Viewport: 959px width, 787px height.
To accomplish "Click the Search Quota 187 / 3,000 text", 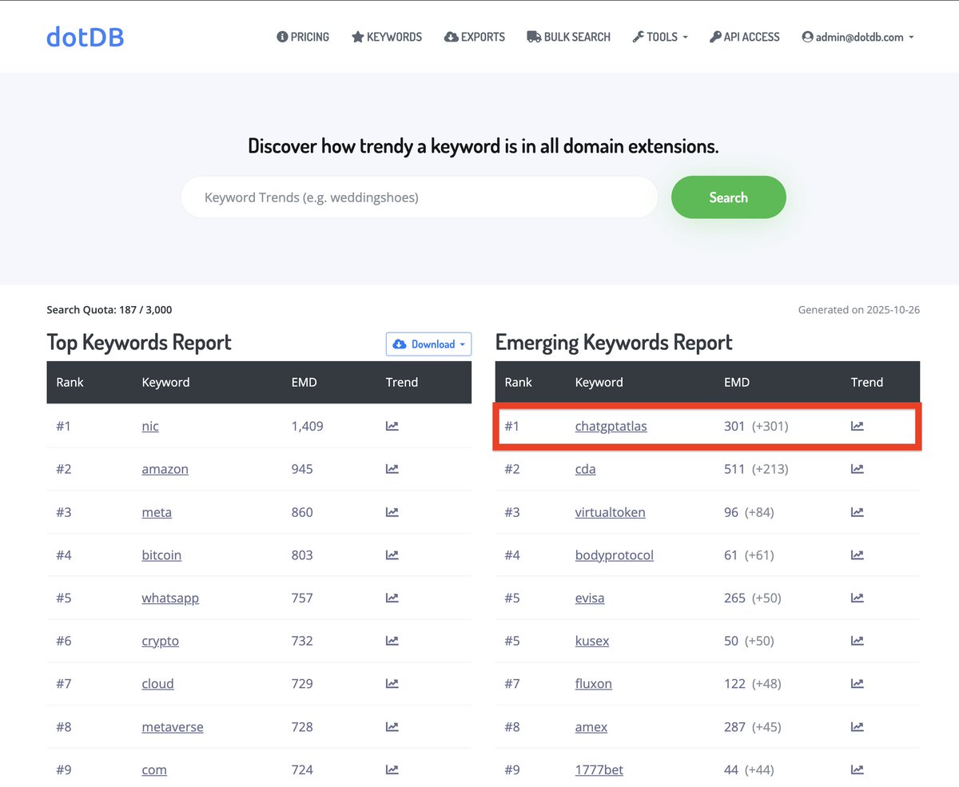I will 109,310.
